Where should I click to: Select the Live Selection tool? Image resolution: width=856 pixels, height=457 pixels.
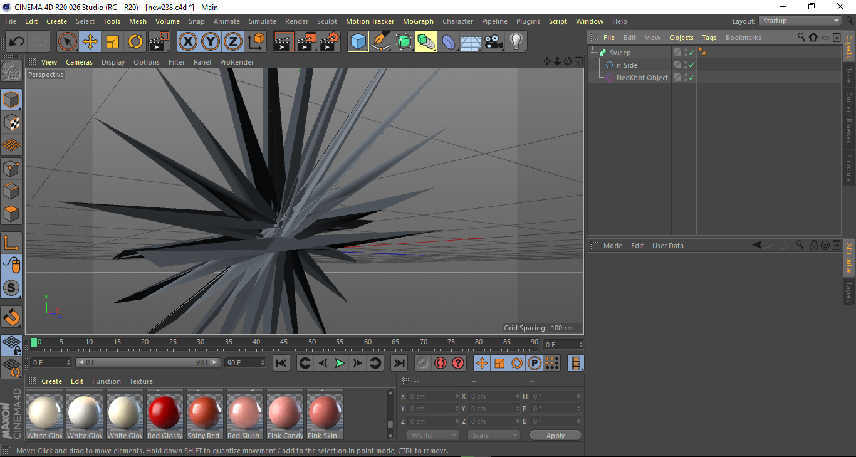(68, 42)
